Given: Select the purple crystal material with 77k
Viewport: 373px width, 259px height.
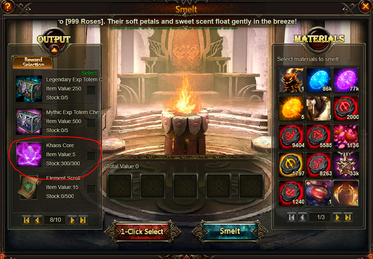Looking at the screenshot, I should click(346, 80).
